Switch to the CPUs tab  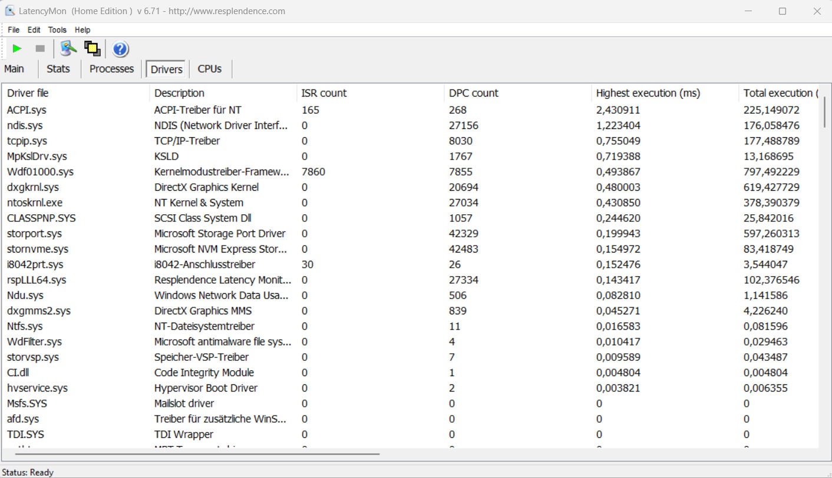click(x=210, y=69)
